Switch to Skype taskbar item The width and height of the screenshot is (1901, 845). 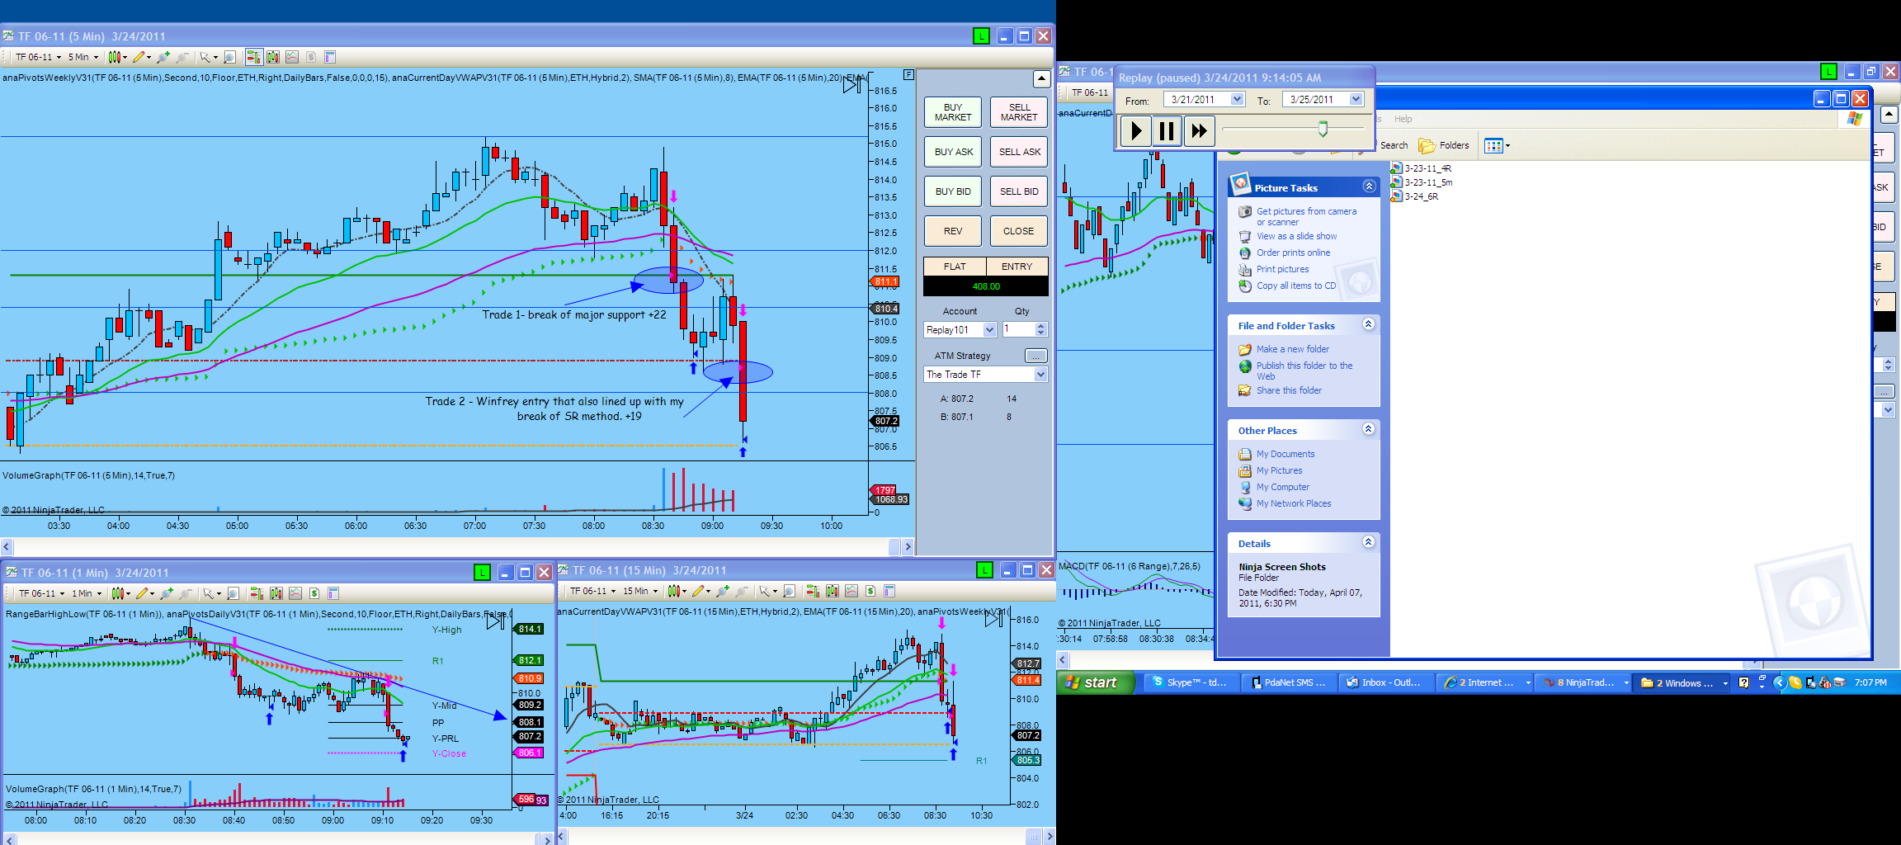[1191, 682]
